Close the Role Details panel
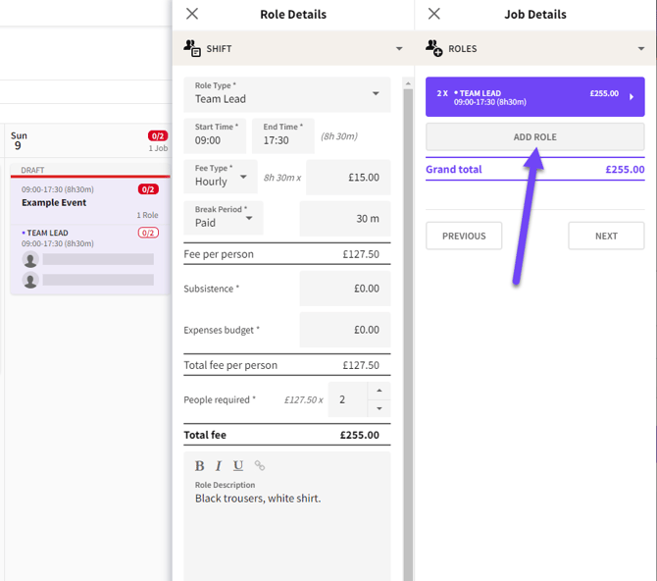Image resolution: width=657 pixels, height=581 pixels. [x=192, y=14]
